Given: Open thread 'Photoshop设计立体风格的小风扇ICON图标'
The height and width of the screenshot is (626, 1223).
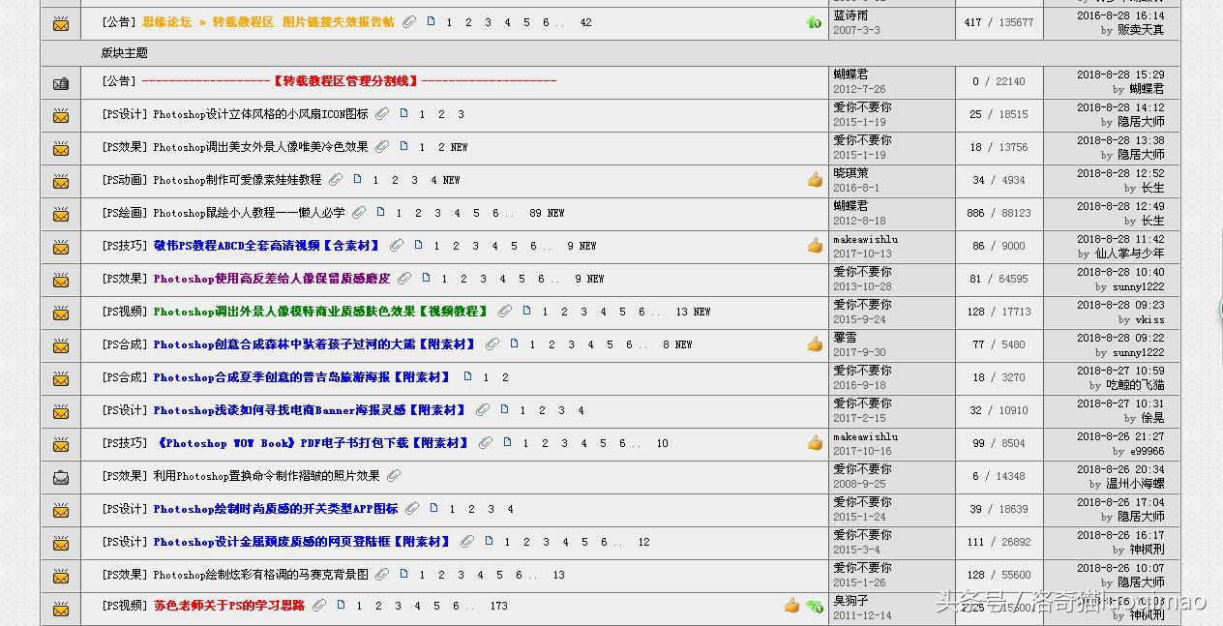Looking at the screenshot, I should (260, 114).
